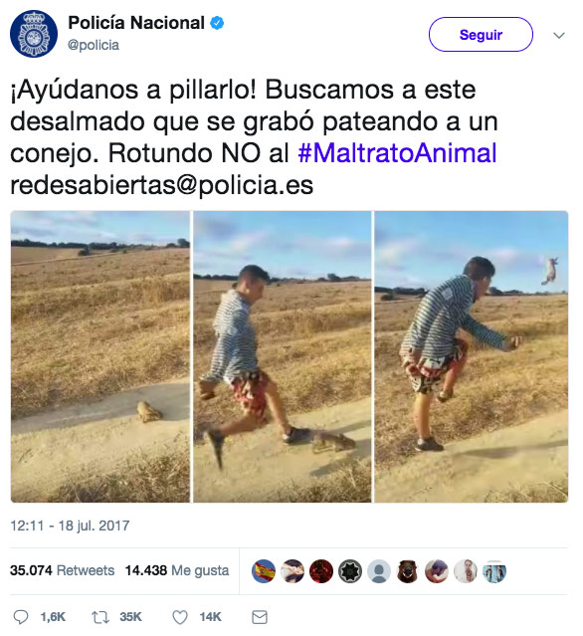Open the bear face liker avatar
This screenshot has height=636, width=583.
[x=408, y=571]
